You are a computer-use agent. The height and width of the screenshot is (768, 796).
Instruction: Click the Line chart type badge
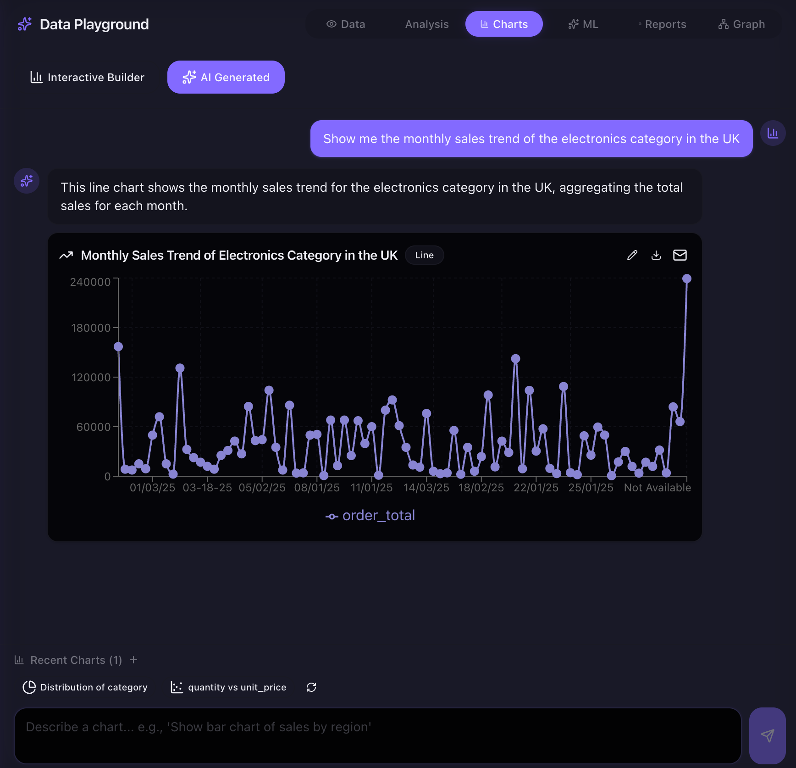click(x=425, y=255)
